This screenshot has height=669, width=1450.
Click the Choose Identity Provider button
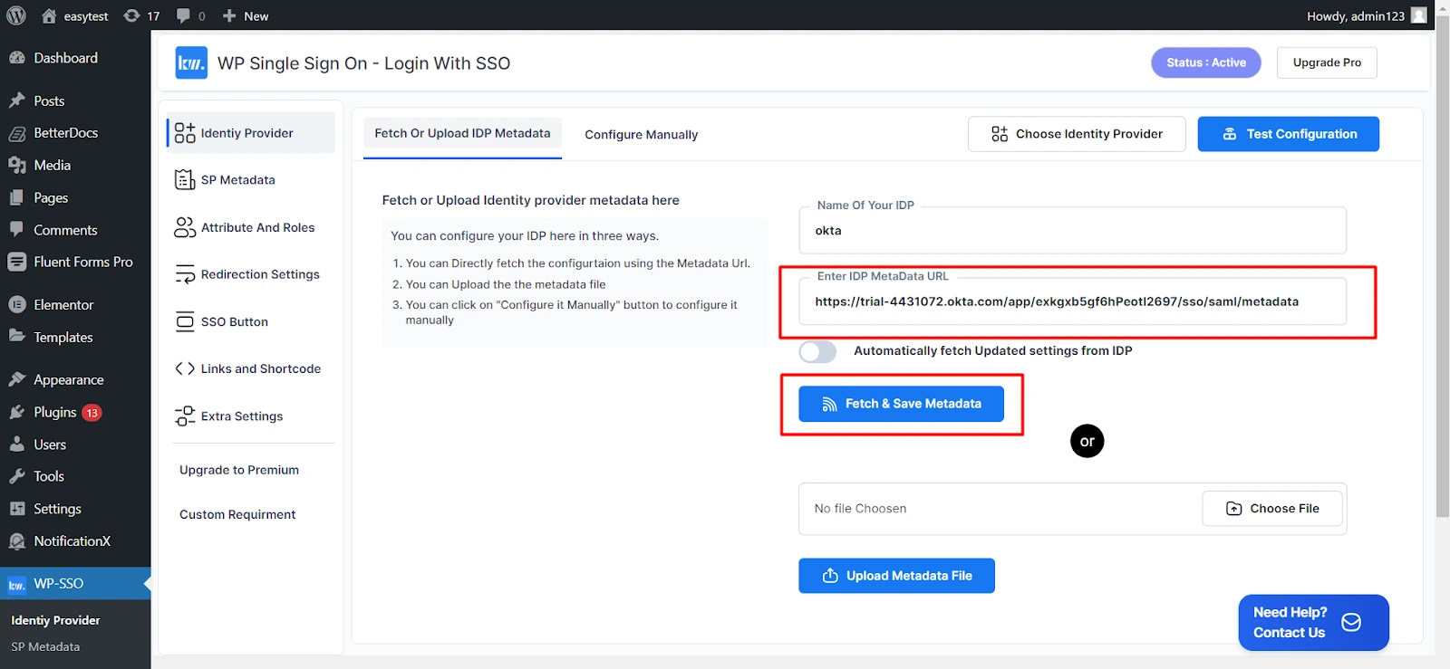1077,134
